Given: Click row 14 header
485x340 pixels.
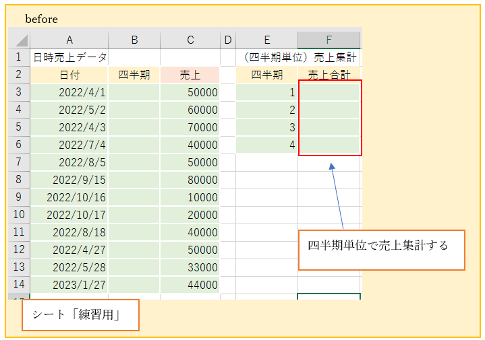Looking at the screenshot, I should pyautogui.click(x=19, y=285).
